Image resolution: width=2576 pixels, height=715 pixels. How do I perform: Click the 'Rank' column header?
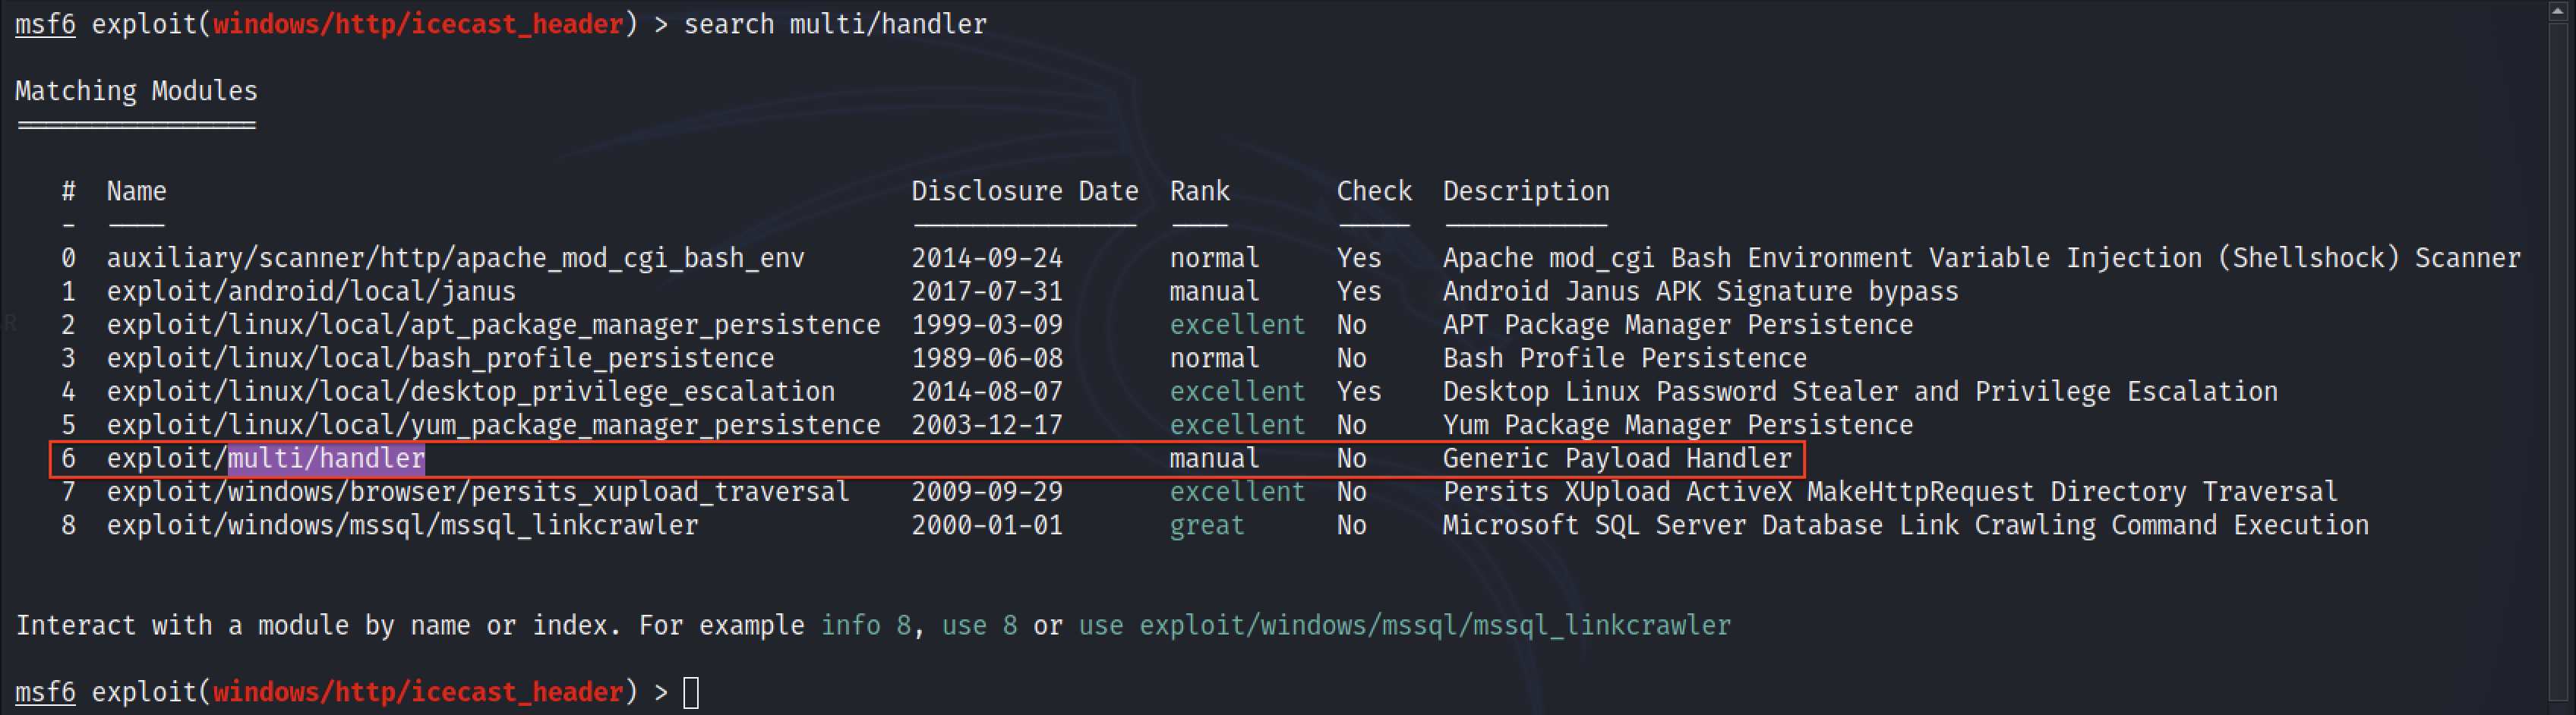[x=1200, y=191]
